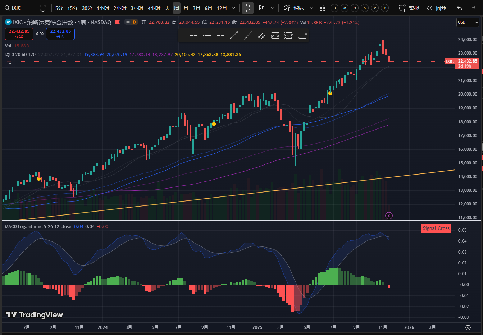Select the trend line drawing tool

[234, 35]
